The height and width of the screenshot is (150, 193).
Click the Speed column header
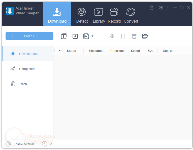(135, 51)
